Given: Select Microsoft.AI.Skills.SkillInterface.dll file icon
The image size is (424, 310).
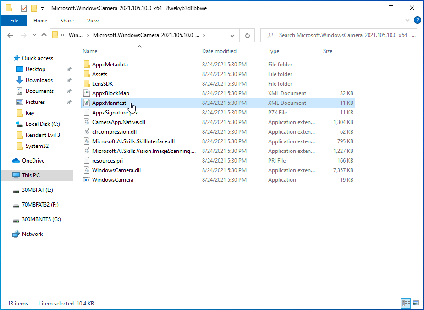Looking at the screenshot, I should click(87, 141).
